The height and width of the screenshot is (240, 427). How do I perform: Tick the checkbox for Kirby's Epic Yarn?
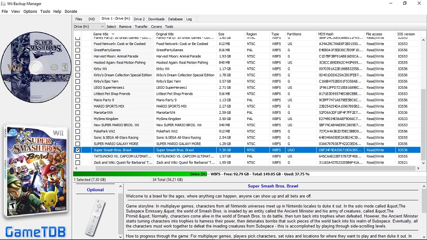(x=78, y=82)
